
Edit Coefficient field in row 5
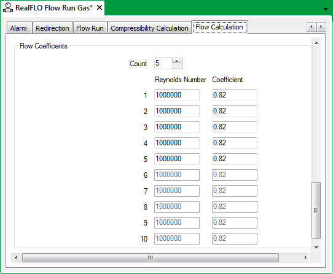(x=235, y=159)
